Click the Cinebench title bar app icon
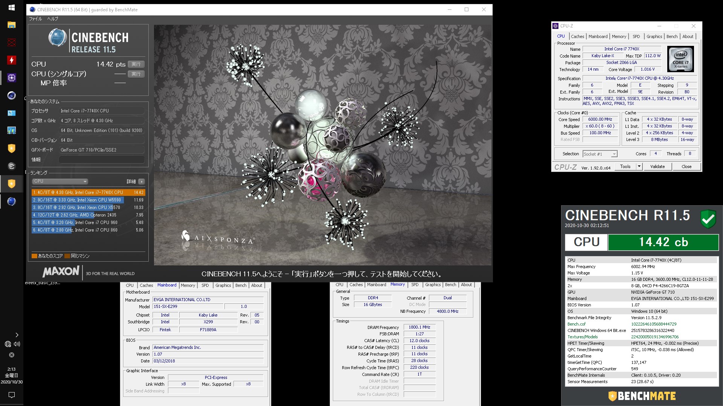This screenshot has width=723, height=406. point(32,9)
